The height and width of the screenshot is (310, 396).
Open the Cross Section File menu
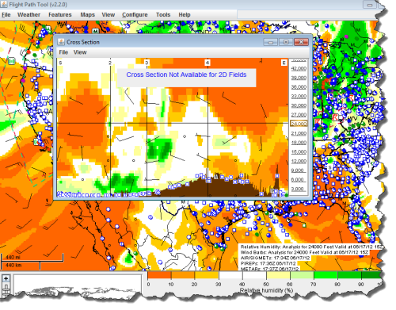click(x=63, y=52)
